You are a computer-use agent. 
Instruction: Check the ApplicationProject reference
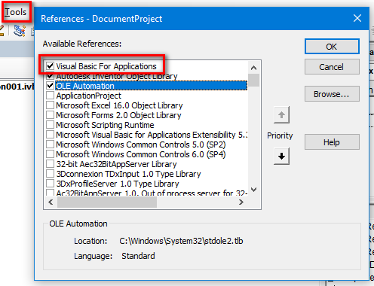[50, 96]
